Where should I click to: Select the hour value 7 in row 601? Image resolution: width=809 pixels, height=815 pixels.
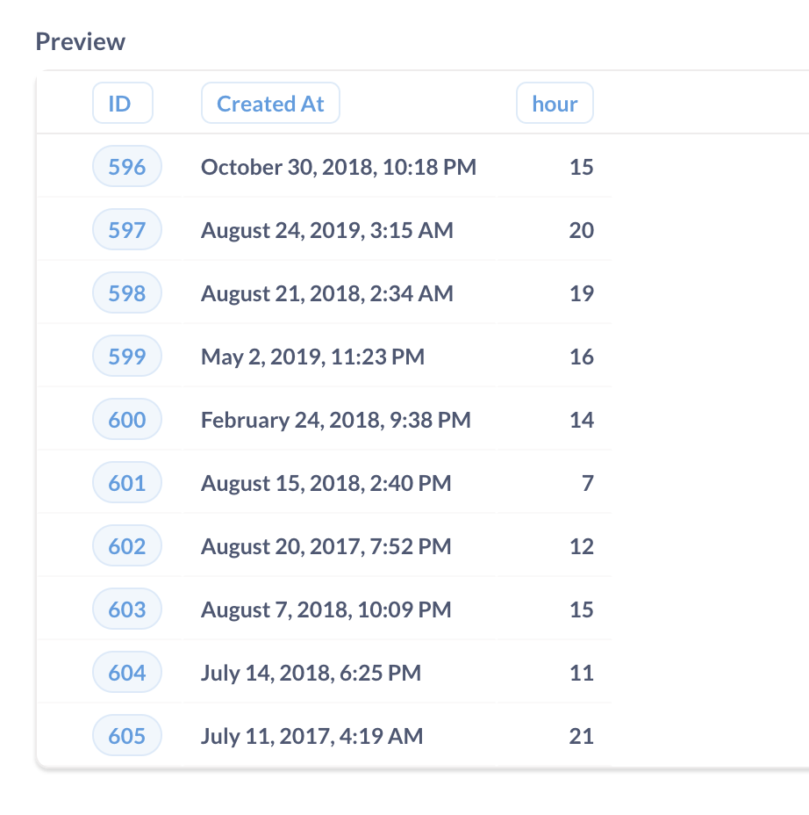[586, 482]
